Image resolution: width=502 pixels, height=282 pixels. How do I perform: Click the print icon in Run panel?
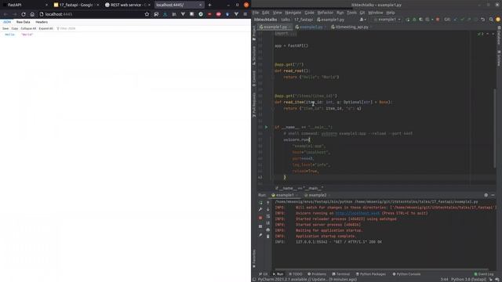(268, 230)
